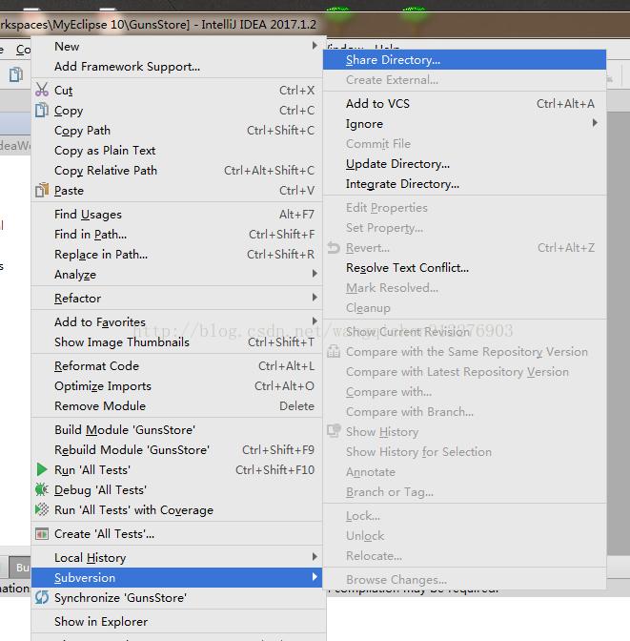630x641 pixels.
Task: Select Show Image Thumbnails
Action: (x=176, y=341)
